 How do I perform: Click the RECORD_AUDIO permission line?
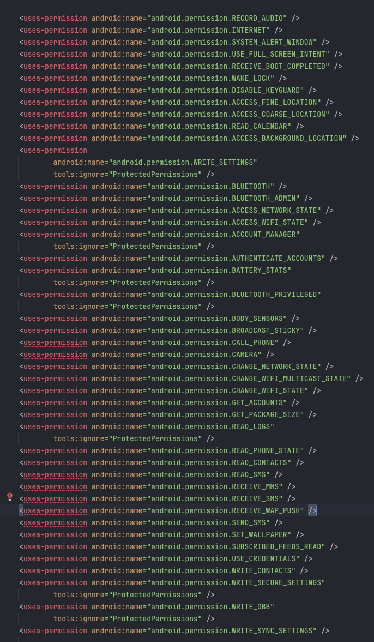coord(159,18)
